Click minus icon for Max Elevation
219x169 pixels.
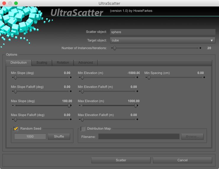coord(80,105)
